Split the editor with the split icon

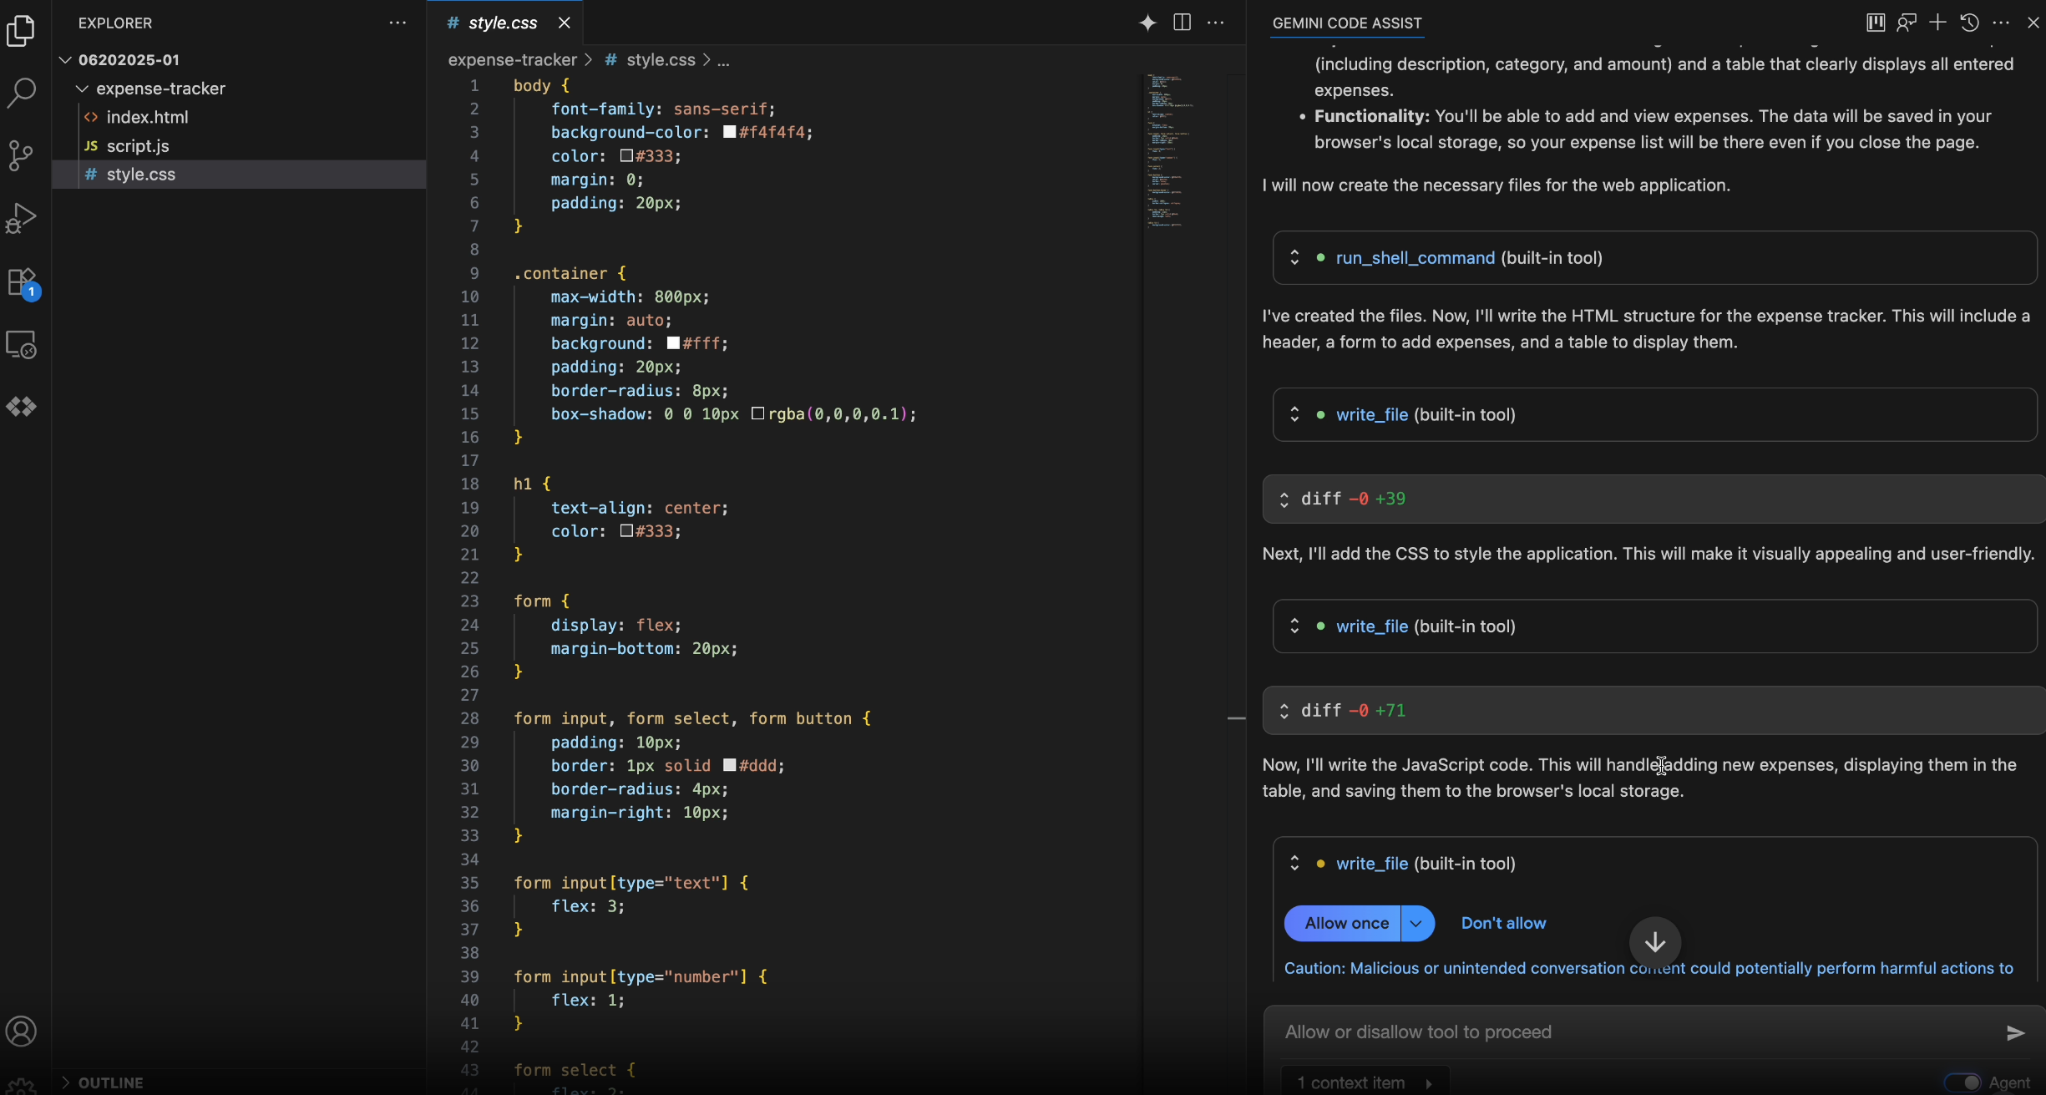1181,23
